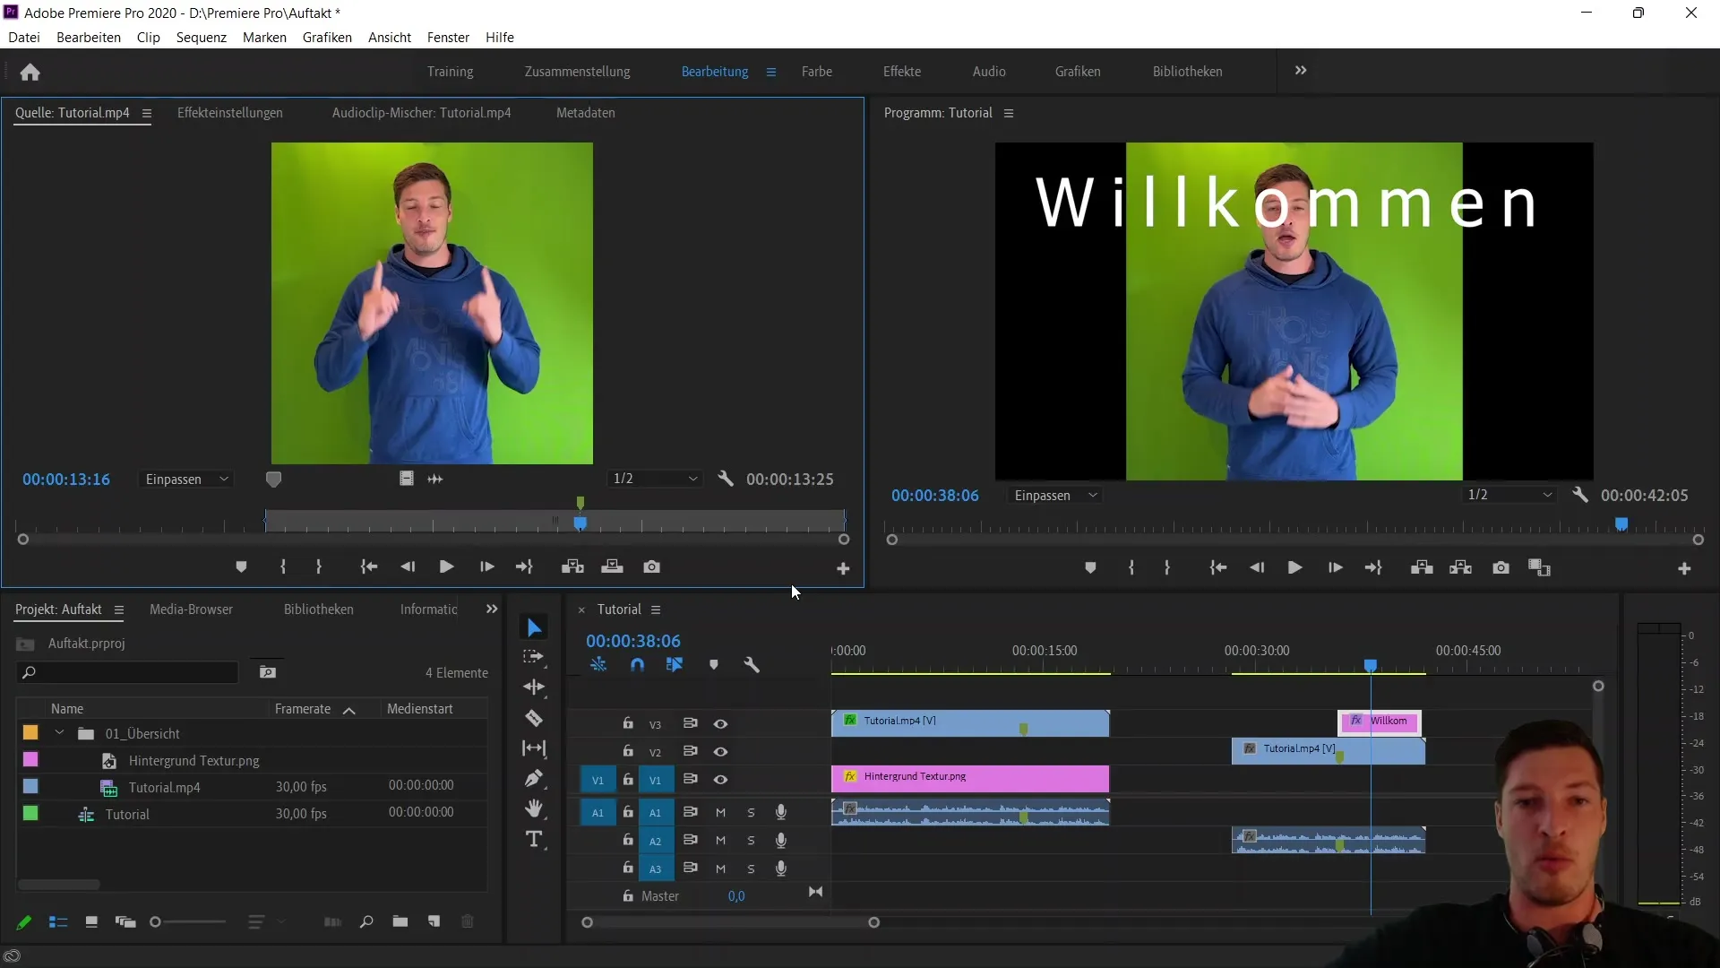The image size is (1720, 968).
Task: Click the Camera icon in source monitor
Action: tap(653, 567)
